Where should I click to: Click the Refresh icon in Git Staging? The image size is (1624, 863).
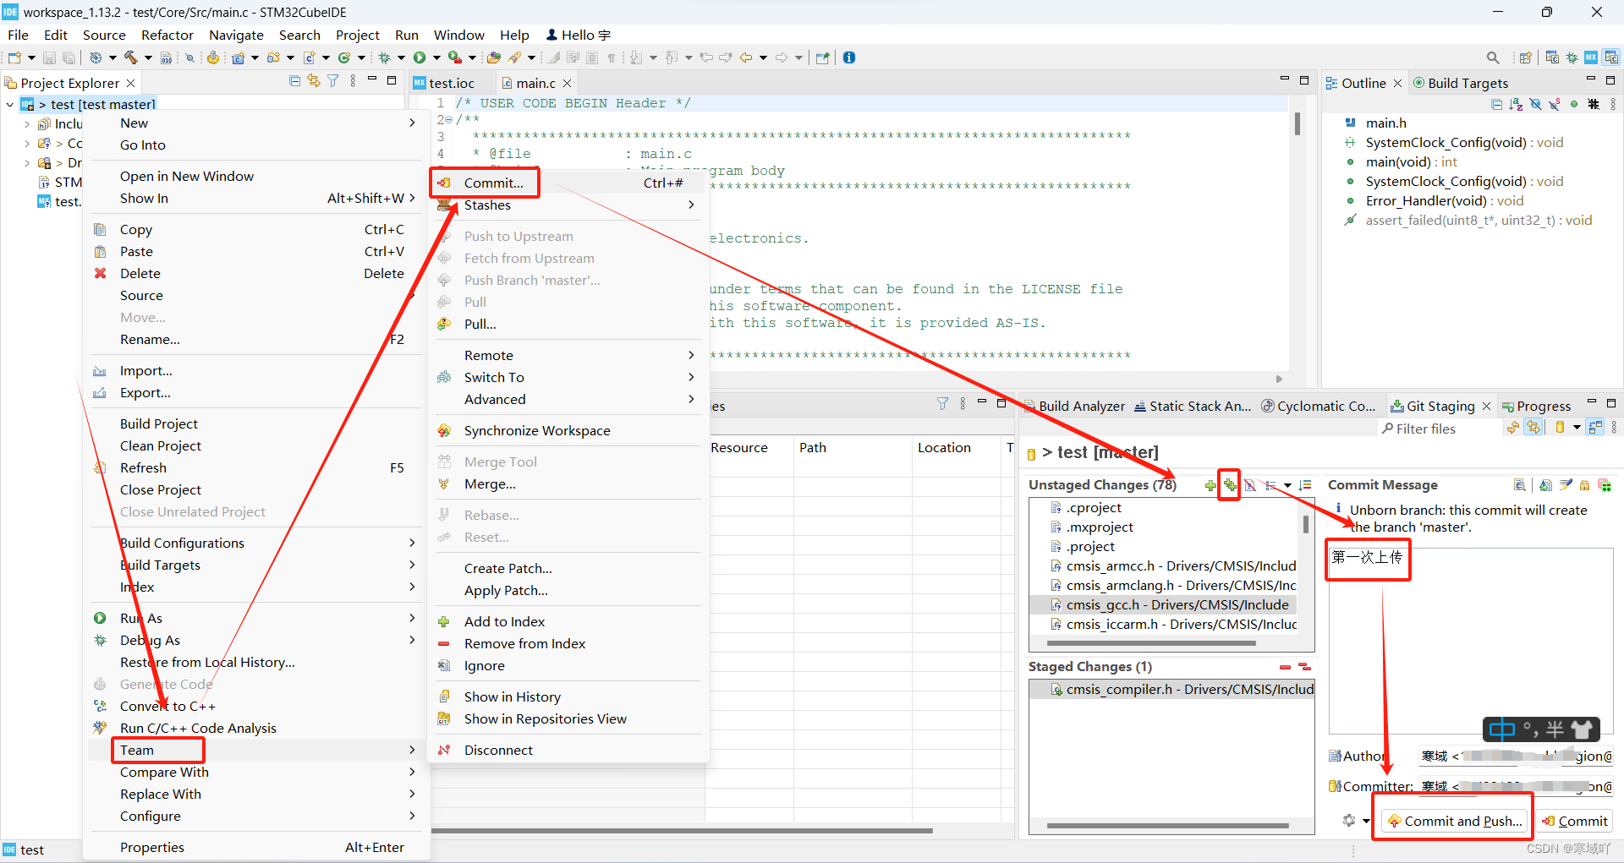(x=1512, y=428)
